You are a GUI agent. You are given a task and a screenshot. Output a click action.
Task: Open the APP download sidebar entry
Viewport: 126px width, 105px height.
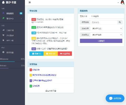(10, 41)
